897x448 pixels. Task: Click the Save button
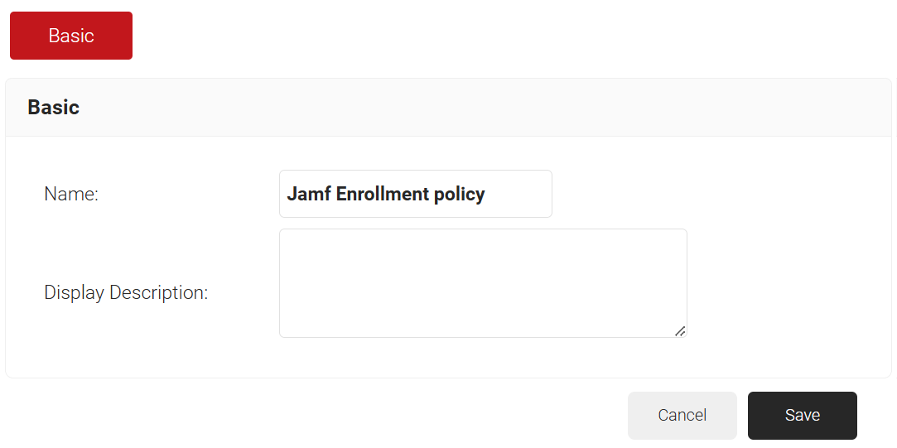802,416
